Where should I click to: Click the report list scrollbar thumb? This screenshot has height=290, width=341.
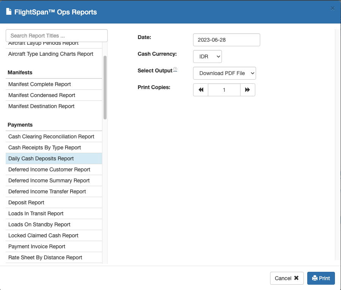[105, 88]
